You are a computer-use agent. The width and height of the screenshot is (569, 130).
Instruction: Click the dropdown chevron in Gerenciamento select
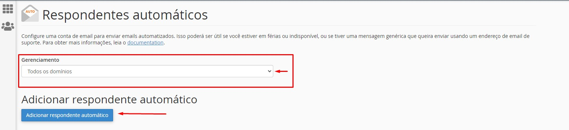coord(269,71)
